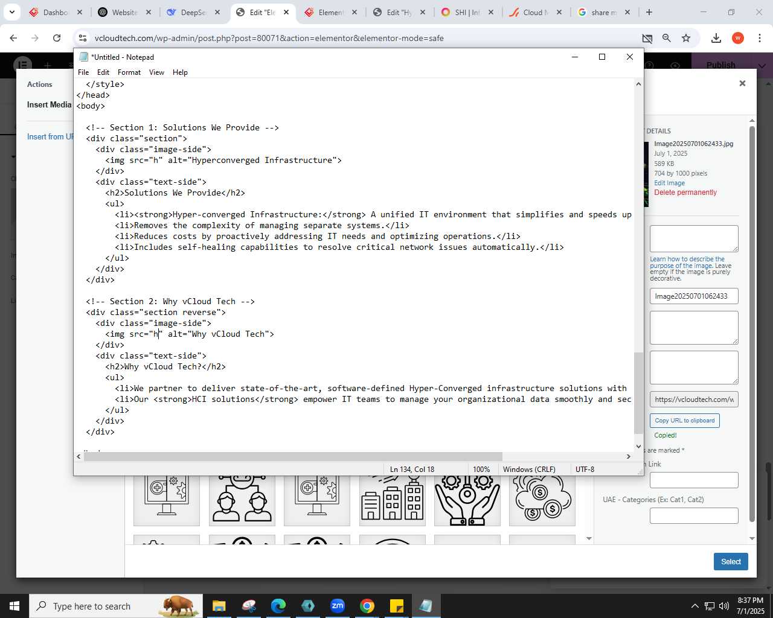
Task: Open the Chrome zoom magnifier icon
Action: (667, 38)
